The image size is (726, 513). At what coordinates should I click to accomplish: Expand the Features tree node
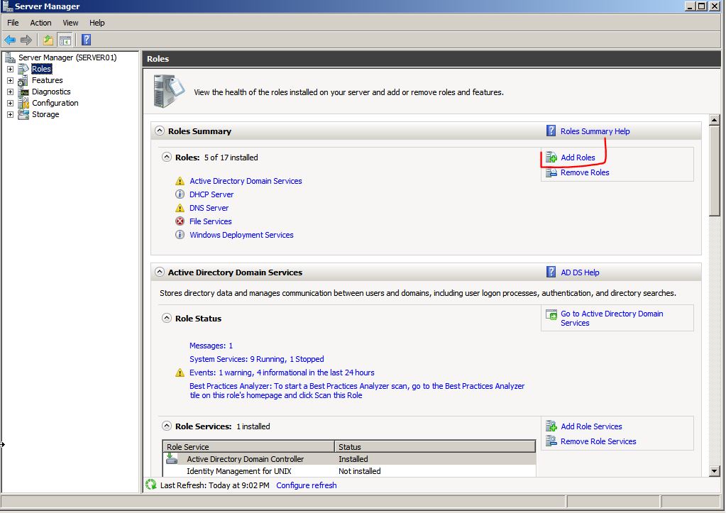tap(10, 81)
